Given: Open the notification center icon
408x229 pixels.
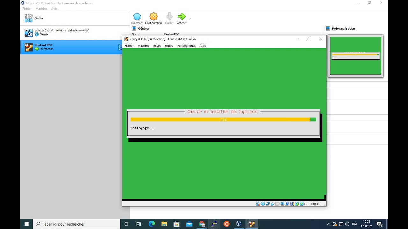Looking at the screenshot, I should (380, 224).
